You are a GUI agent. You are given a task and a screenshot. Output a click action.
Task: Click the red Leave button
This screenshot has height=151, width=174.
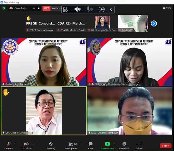(165, 146)
